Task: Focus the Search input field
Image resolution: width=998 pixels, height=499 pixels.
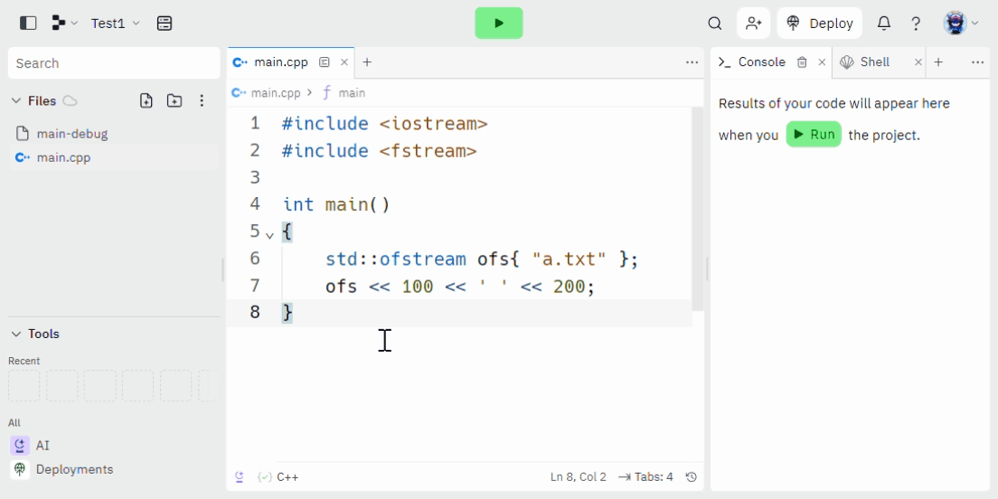Action: pyautogui.click(x=114, y=63)
